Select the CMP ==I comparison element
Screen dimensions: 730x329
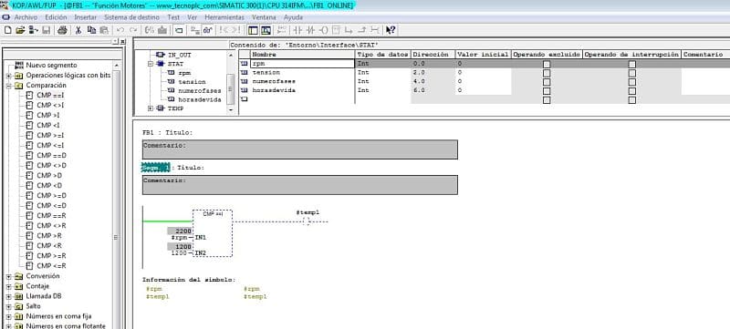click(x=51, y=96)
